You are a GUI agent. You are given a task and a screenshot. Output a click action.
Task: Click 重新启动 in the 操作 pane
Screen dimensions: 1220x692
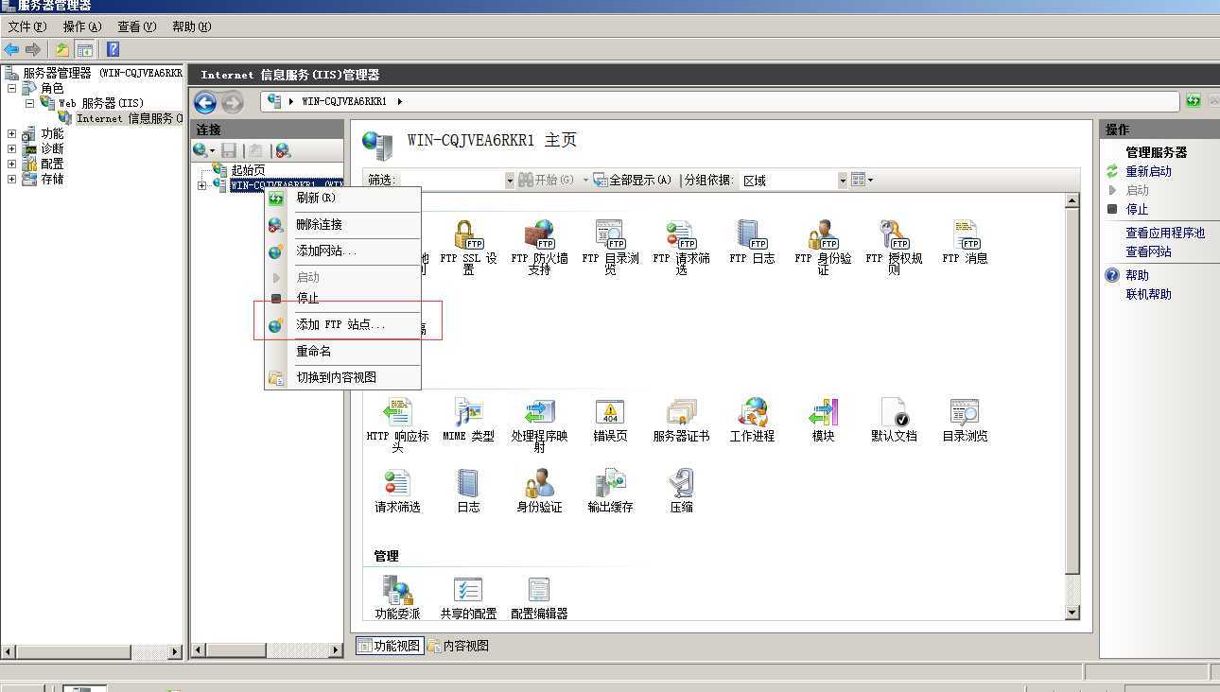coord(1148,171)
